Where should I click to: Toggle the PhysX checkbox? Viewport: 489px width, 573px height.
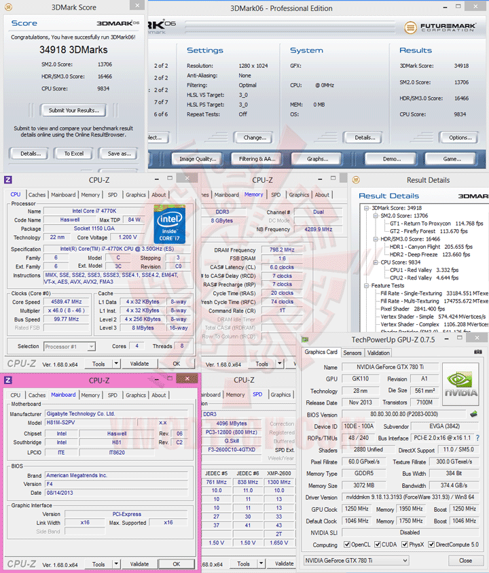405,544
